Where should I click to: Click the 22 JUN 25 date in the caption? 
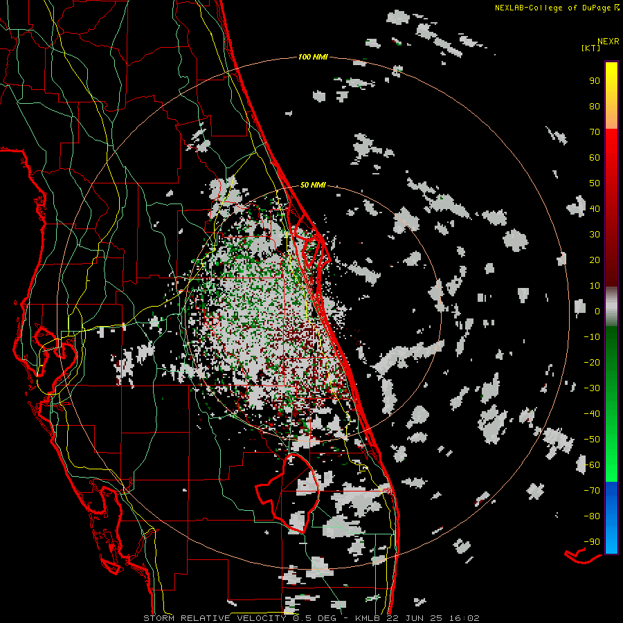point(415,618)
